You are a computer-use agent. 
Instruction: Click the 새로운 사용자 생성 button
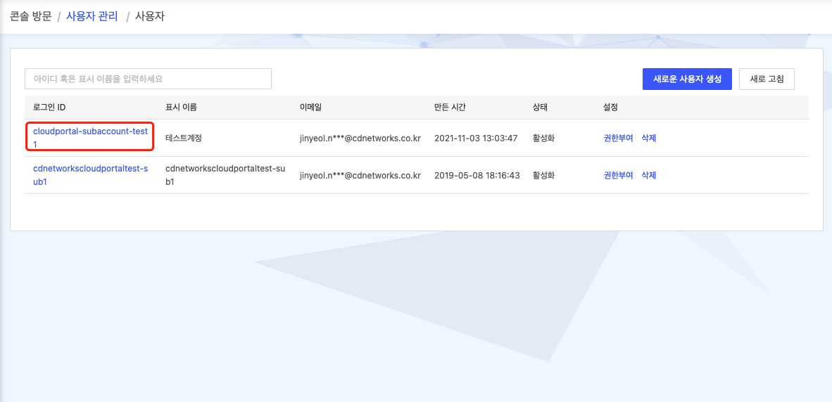(x=687, y=79)
